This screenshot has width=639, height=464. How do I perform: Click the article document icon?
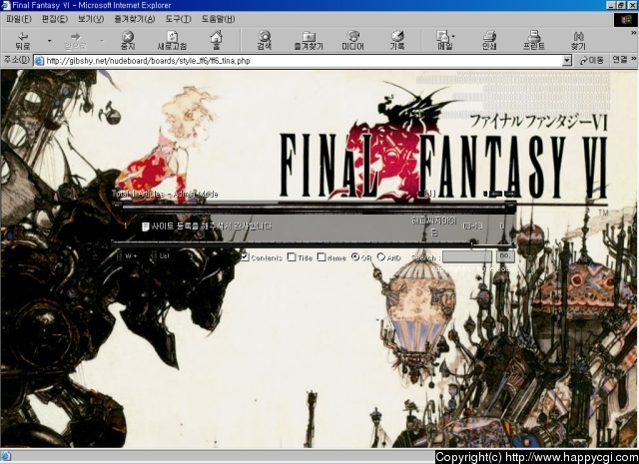(145, 227)
